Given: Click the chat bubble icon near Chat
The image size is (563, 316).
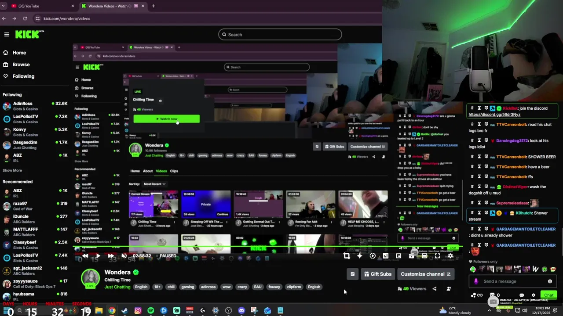Looking at the screenshot, I should pyautogui.click(x=522, y=295).
